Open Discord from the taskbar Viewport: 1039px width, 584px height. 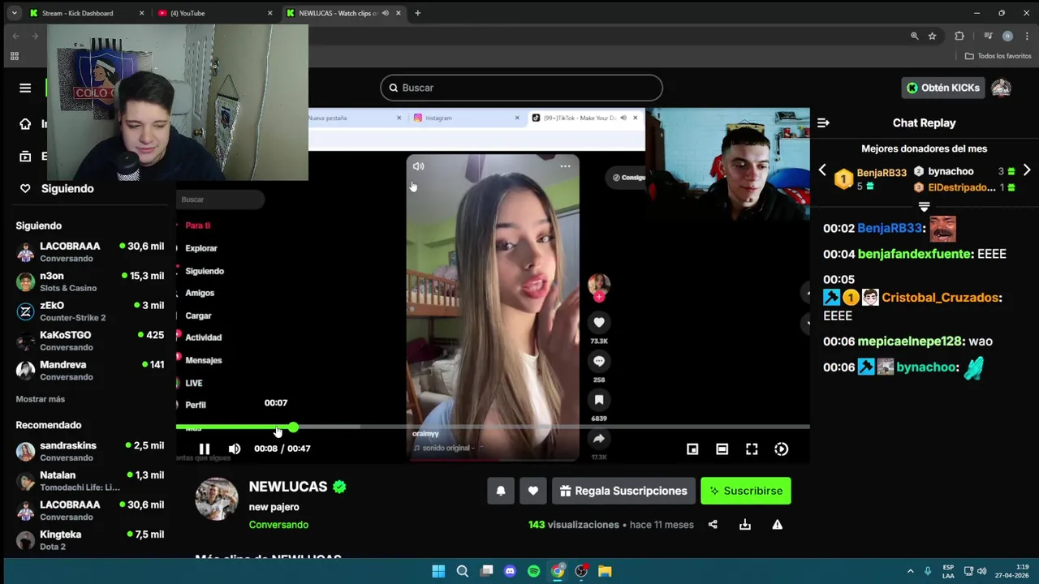coord(510,571)
